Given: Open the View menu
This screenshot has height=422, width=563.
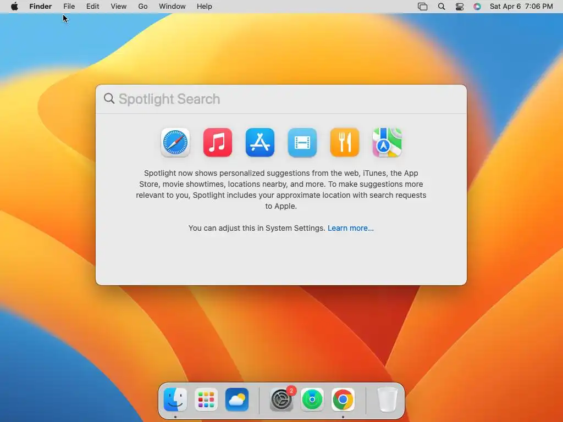Looking at the screenshot, I should [119, 7].
